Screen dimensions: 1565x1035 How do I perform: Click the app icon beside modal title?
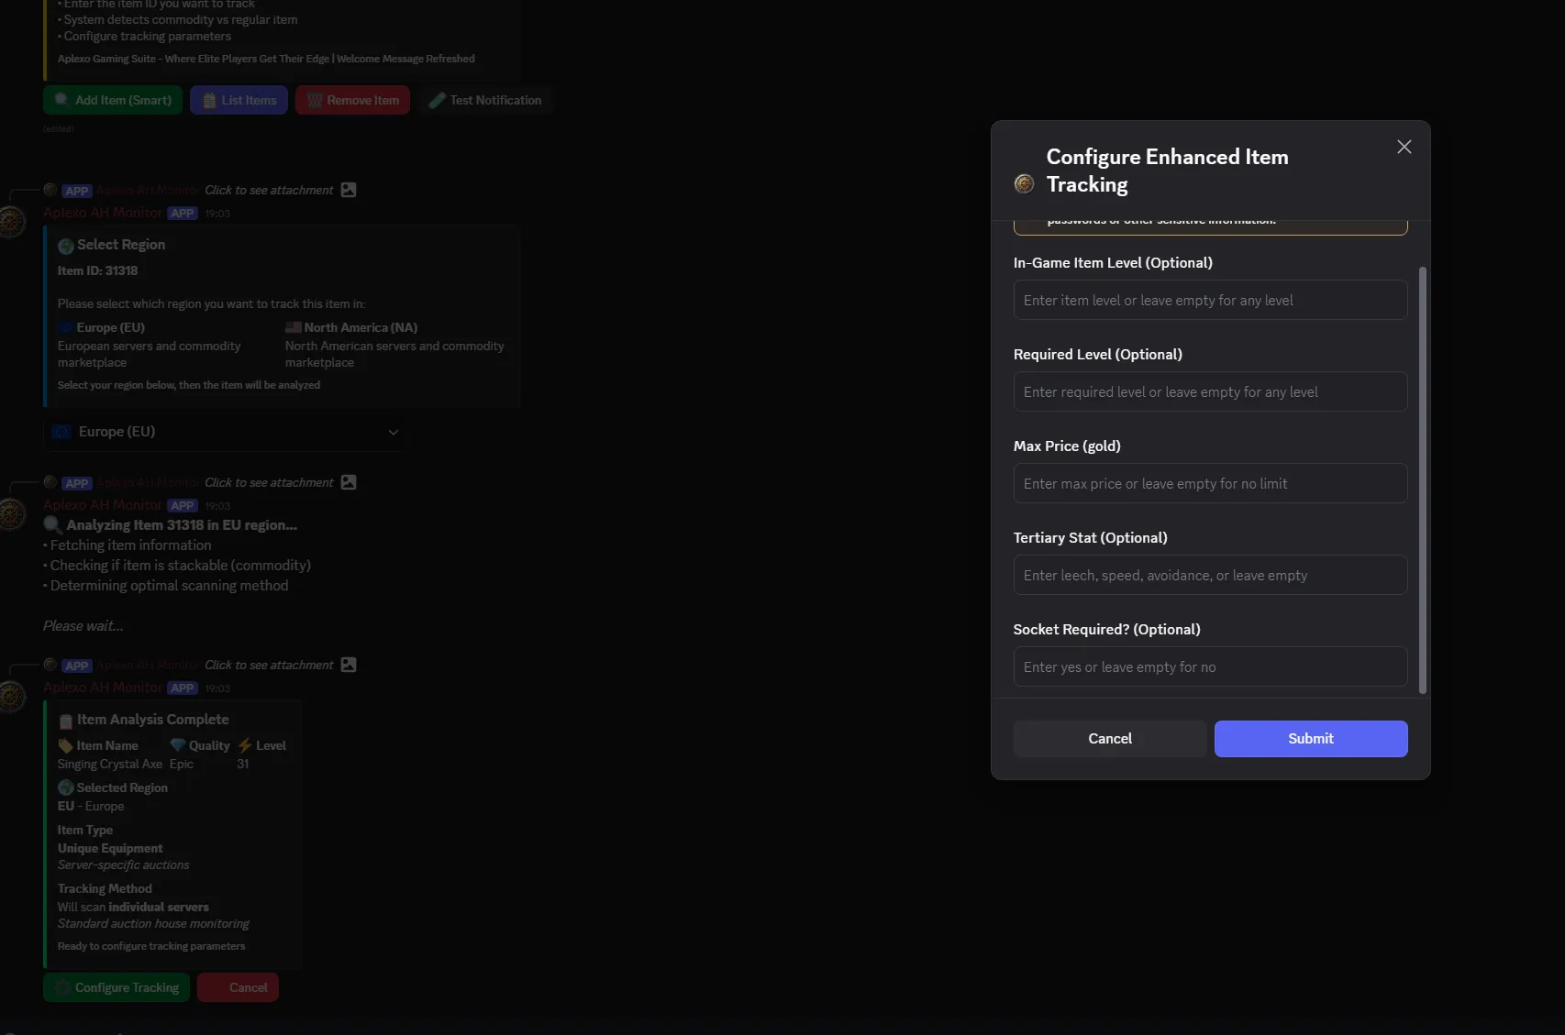(1025, 184)
